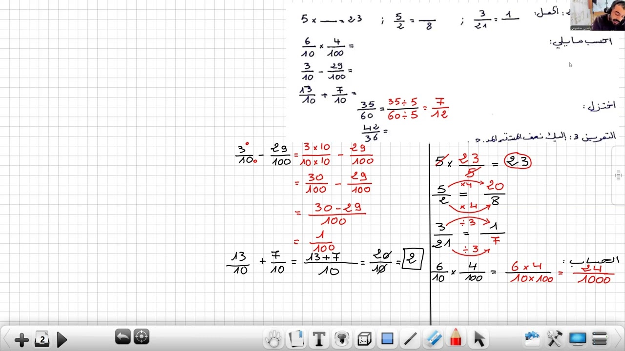Click the red fraction 24 over 1000

point(594,274)
